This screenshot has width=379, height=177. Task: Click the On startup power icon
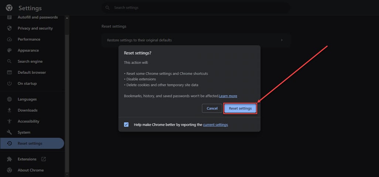coord(9,84)
